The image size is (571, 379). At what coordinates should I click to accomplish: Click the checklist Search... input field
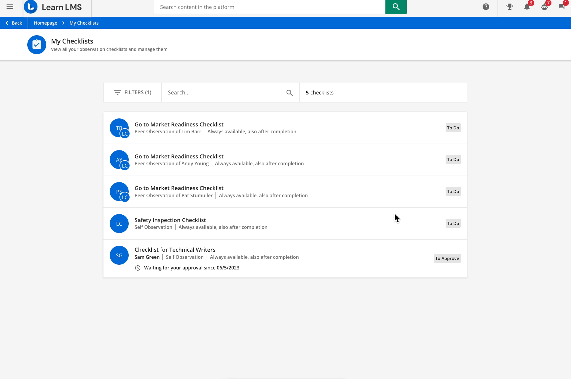click(x=224, y=93)
